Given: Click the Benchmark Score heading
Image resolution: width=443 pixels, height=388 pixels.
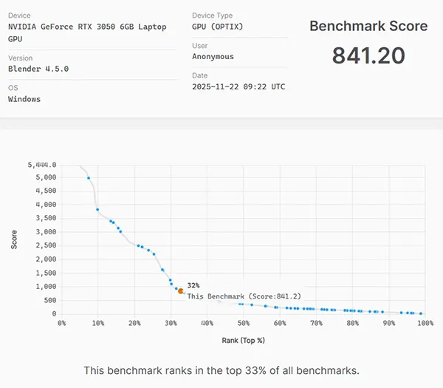Looking at the screenshot, I should (x=368, y=26).
